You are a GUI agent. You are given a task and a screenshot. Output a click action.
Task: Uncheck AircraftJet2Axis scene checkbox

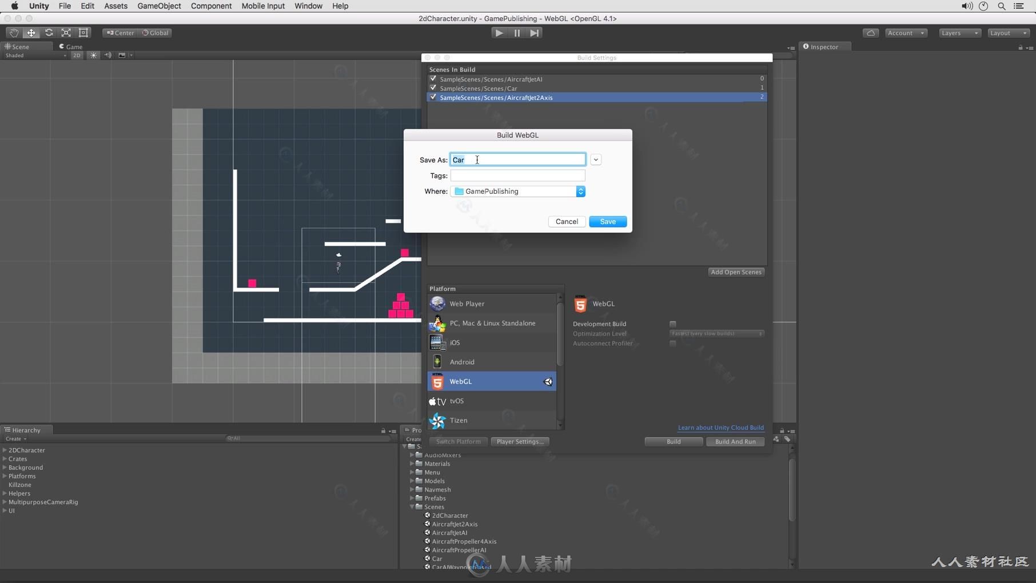pyautogui.click(x=433, y=97)
